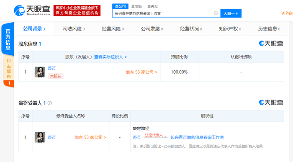Open 长兴青芒商务信息咨询工作室 company link
Screen dimensions: 293x162
(x=197, y=137)
